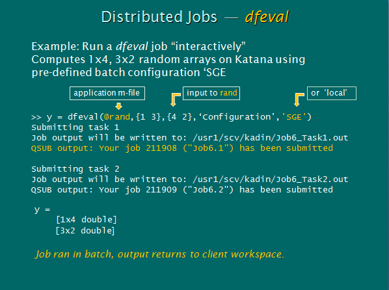
Task: Click the 'Configuration' string in the command
Action: (x=237, y=117)
